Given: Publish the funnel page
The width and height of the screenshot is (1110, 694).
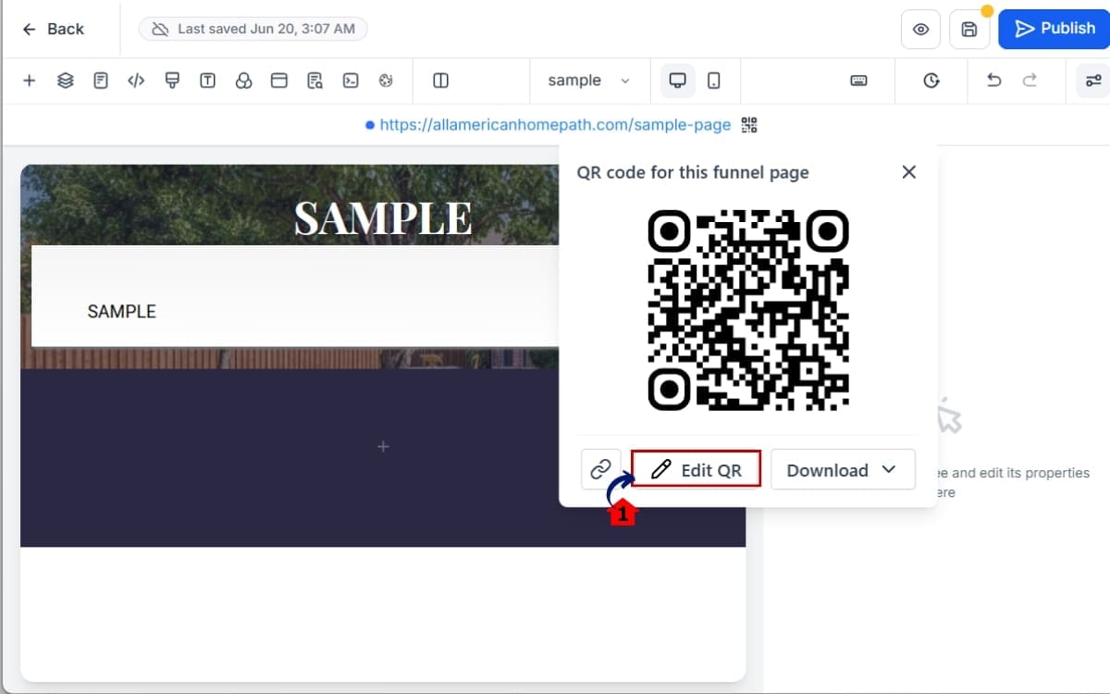Looking at the screenshot, I should click(x=1054, y=29).
